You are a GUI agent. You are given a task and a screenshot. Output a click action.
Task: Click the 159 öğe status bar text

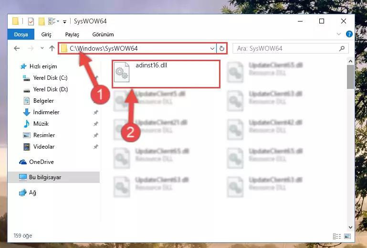coord(23,236)
